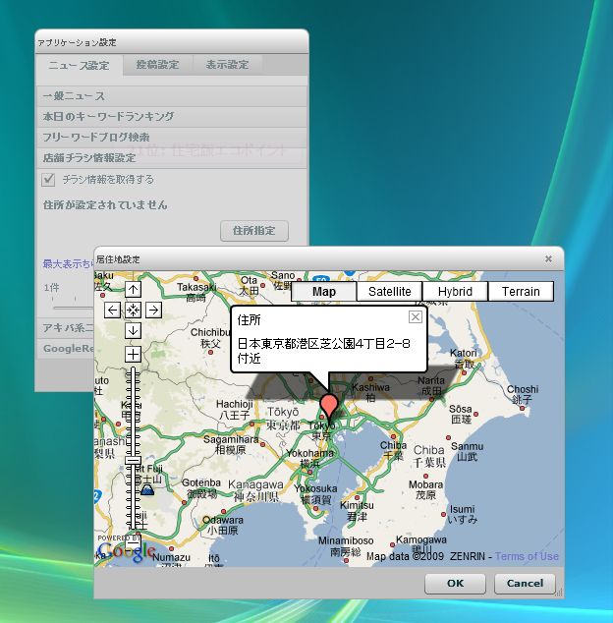Open the Terms of Use link
This screenshot has width=613, height=623.
[x=527, y=556]
